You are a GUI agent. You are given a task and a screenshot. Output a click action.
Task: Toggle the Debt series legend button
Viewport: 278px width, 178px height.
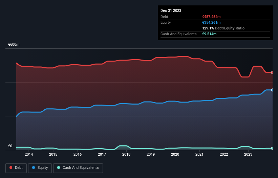coord(16,168)
